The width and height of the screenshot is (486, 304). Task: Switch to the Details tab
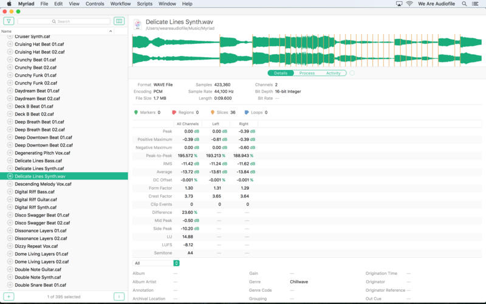click(281, 73)
